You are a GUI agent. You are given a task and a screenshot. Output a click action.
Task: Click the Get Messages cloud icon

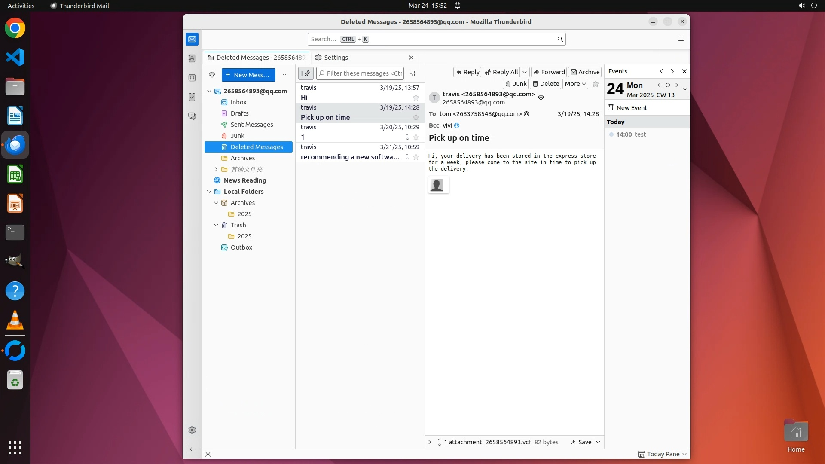tap(212, 75)
